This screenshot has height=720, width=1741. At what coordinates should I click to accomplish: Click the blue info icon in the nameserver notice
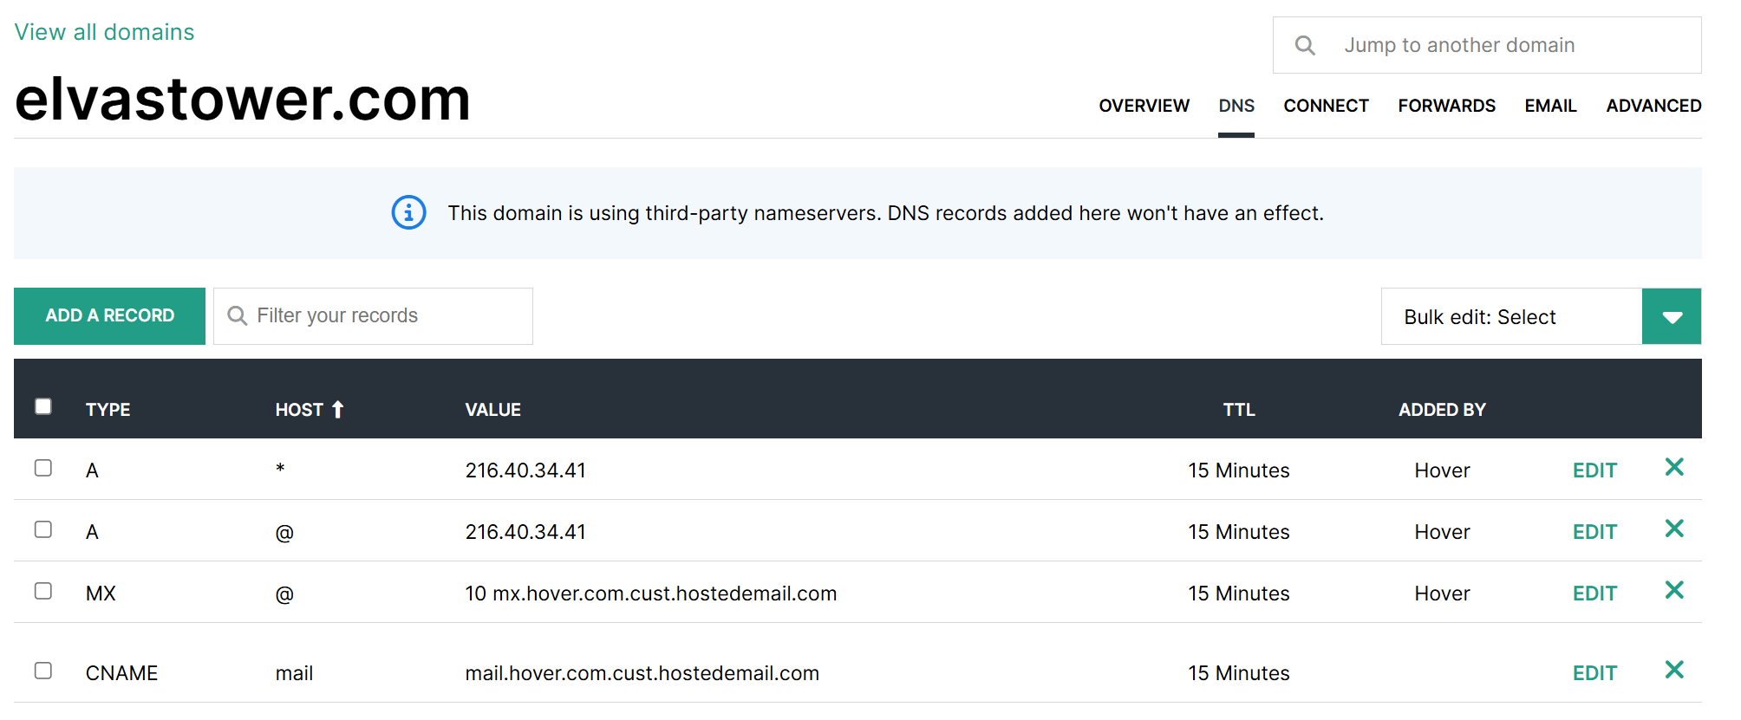[x=408, y=212]
